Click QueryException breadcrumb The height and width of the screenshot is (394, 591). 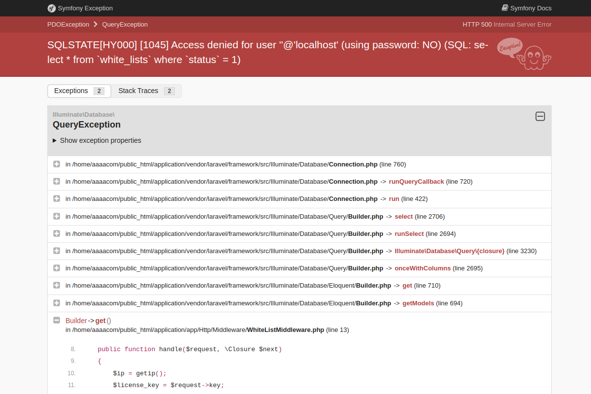coord(125,24)
